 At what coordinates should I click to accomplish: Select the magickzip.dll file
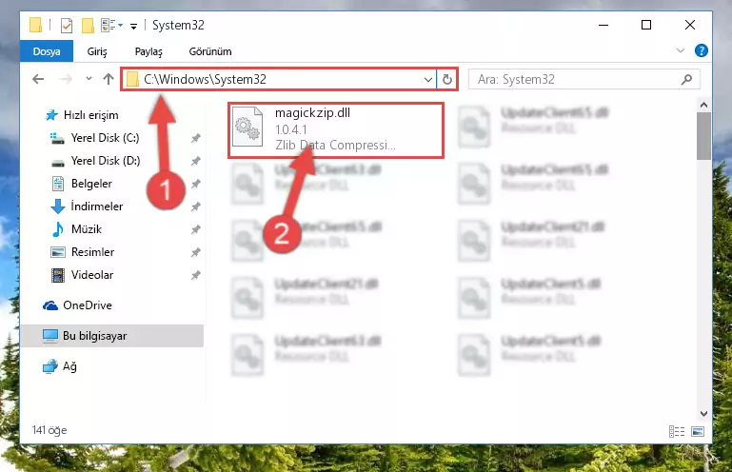click(336, 130)
